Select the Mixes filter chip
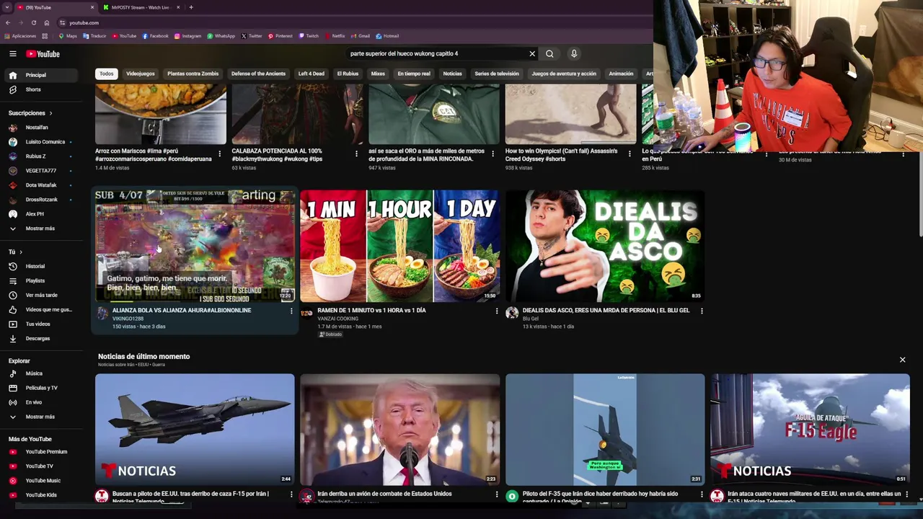Screen dimensions: 923x519 [378, 74]
